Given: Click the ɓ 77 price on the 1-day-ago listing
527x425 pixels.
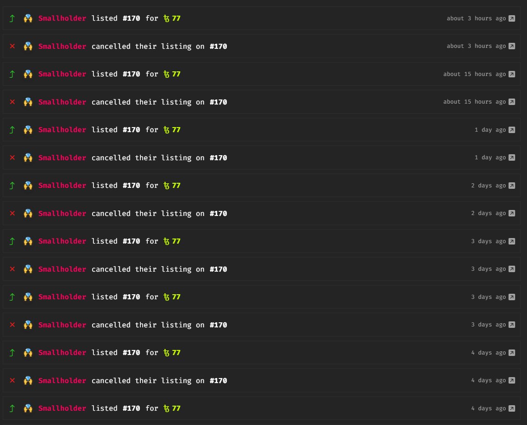Looking at the screenshot, I should 172,130.
